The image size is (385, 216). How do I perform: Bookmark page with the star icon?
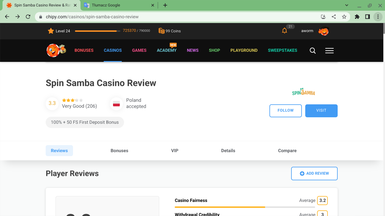click(344, 17)
